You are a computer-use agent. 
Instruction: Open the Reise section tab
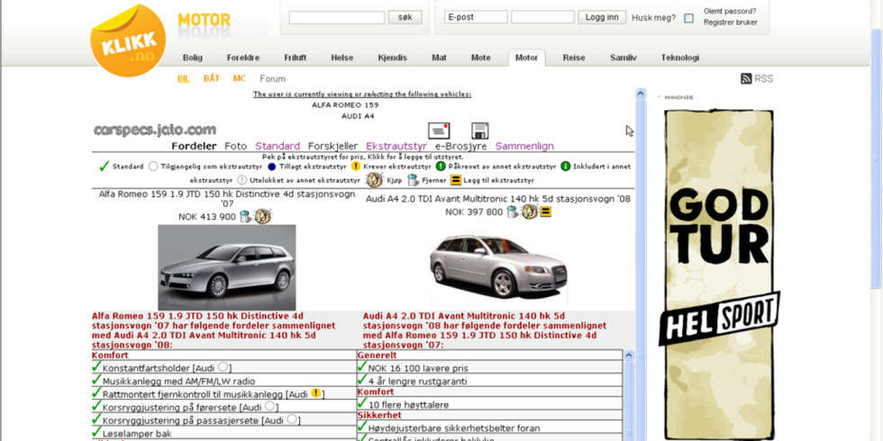(x=574, y=58)
